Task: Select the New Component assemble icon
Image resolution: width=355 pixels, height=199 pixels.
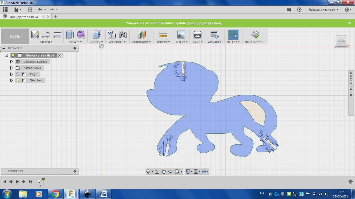Action: point(112,34)
